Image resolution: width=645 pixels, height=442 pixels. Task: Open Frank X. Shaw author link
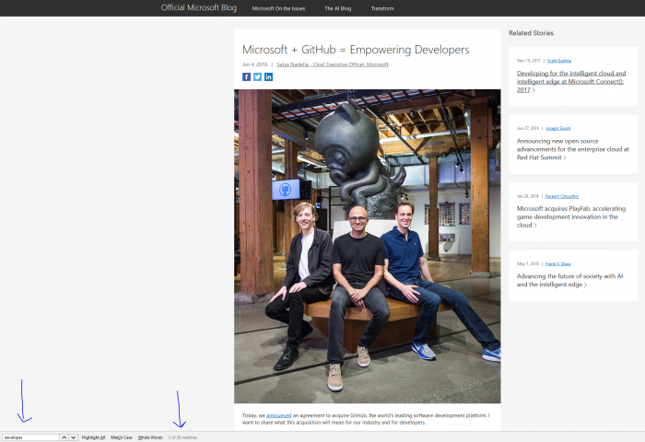557,263
